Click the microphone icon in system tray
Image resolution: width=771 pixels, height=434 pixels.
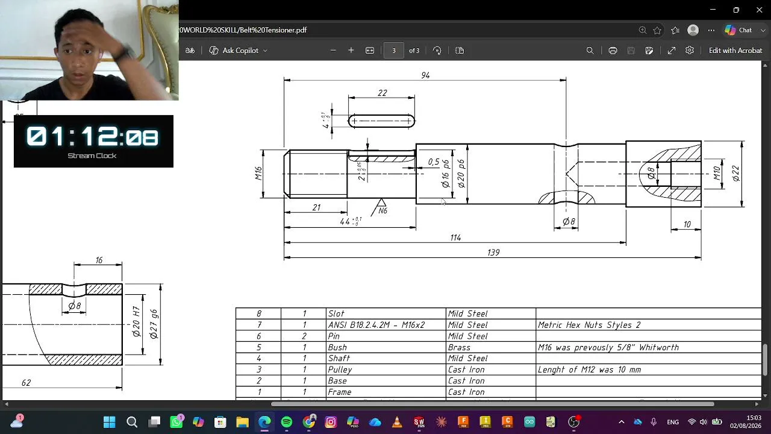pyautogui.click(x=654, y=422)
